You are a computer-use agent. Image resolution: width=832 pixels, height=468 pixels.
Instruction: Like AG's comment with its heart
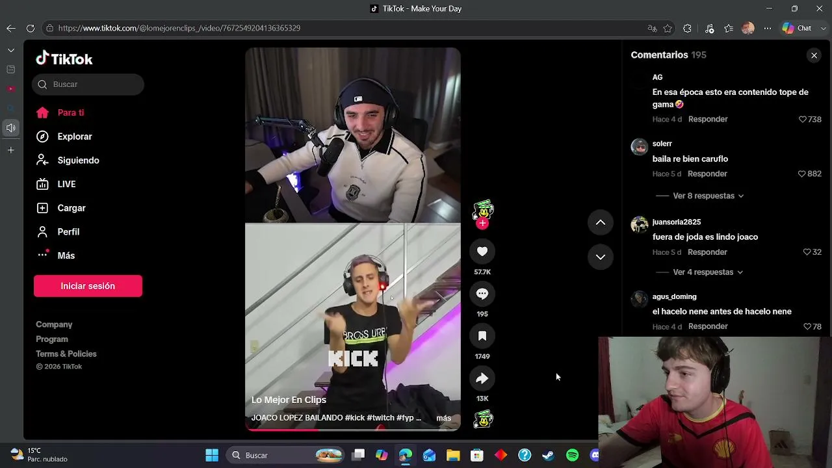802,120
